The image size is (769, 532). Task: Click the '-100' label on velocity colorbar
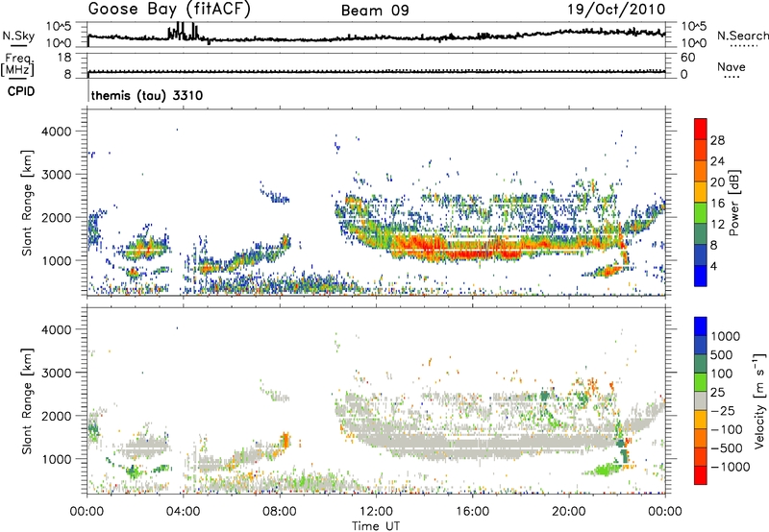tap(726, 429)
